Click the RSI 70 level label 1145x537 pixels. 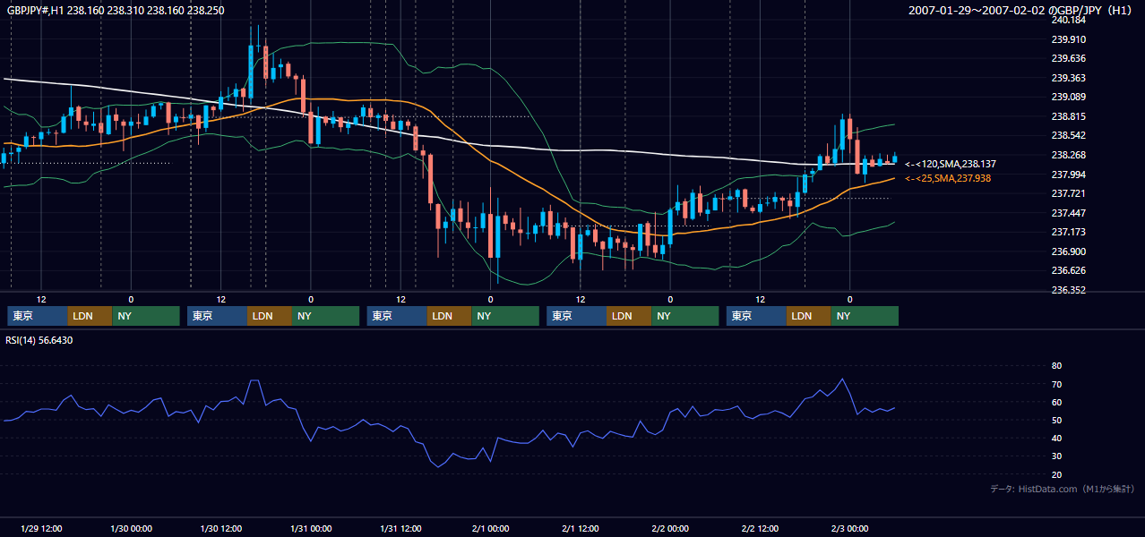click(x=1056, y=384)
